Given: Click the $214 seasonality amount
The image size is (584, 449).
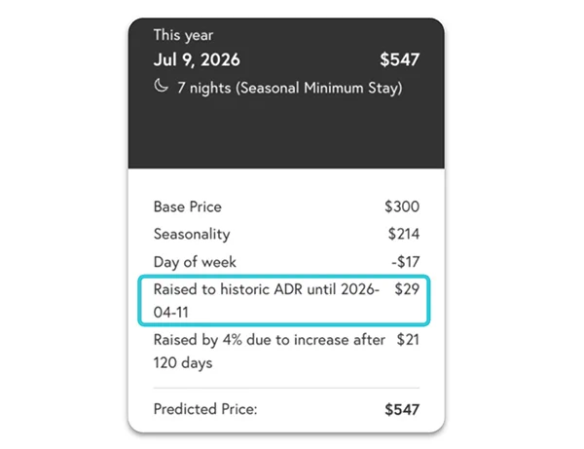Looking at the screenshot, I should click(x=402, y=235).
